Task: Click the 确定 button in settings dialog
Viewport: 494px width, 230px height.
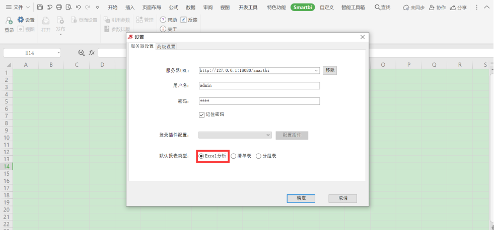Action: tap(301, 198)
